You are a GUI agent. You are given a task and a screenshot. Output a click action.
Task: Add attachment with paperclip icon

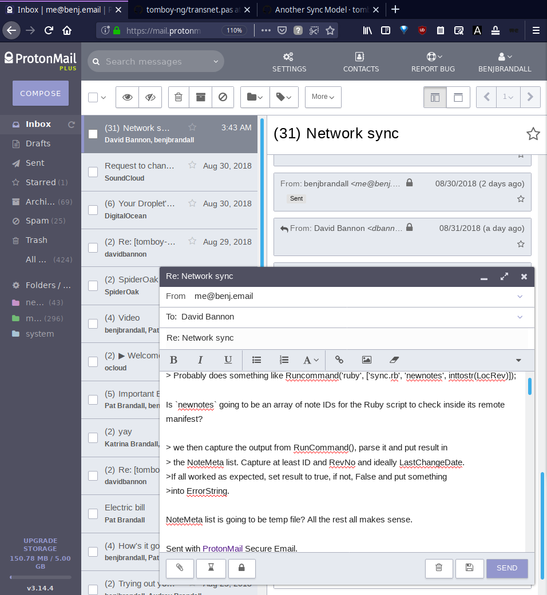coord(180,568)
